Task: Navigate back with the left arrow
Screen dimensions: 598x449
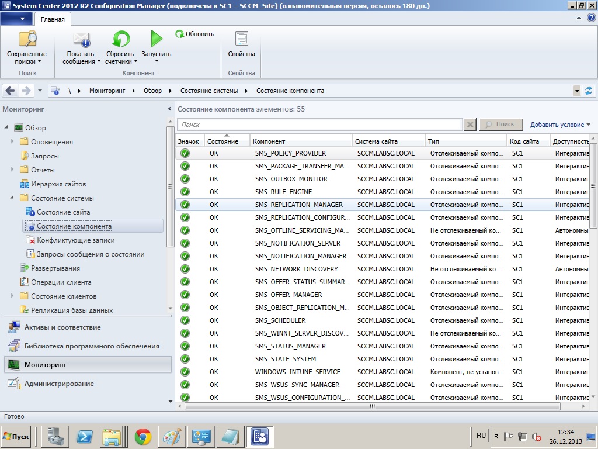Action: click(11, 91)
